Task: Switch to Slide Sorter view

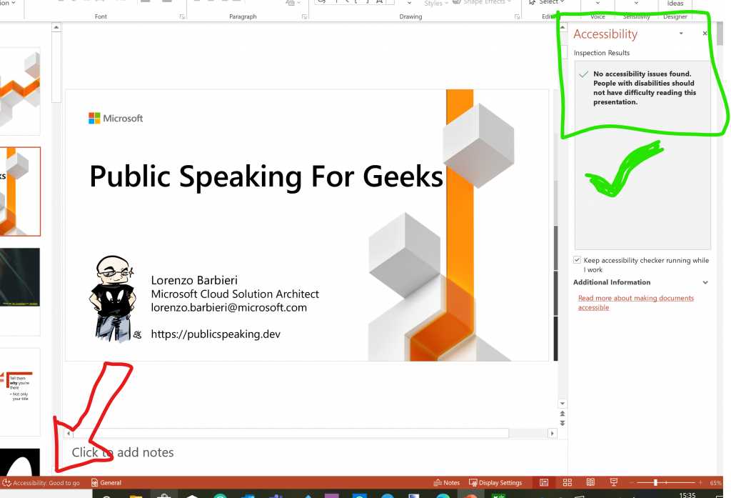Action: pyautogui.click(x=567, y=482)
